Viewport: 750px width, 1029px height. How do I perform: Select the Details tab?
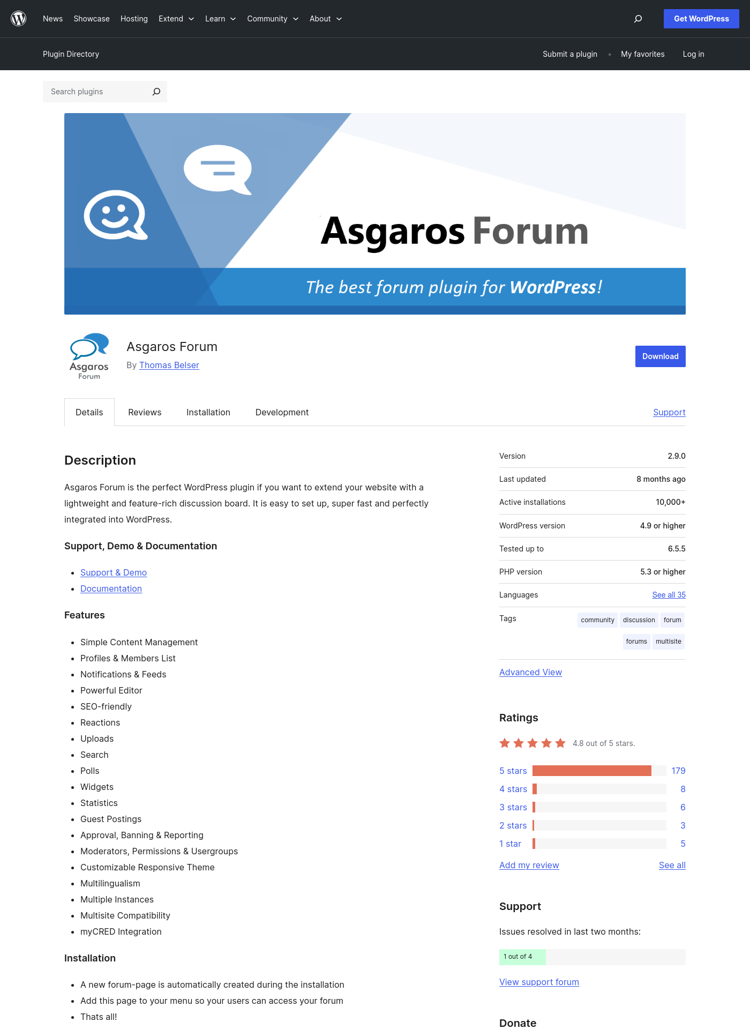89,412
